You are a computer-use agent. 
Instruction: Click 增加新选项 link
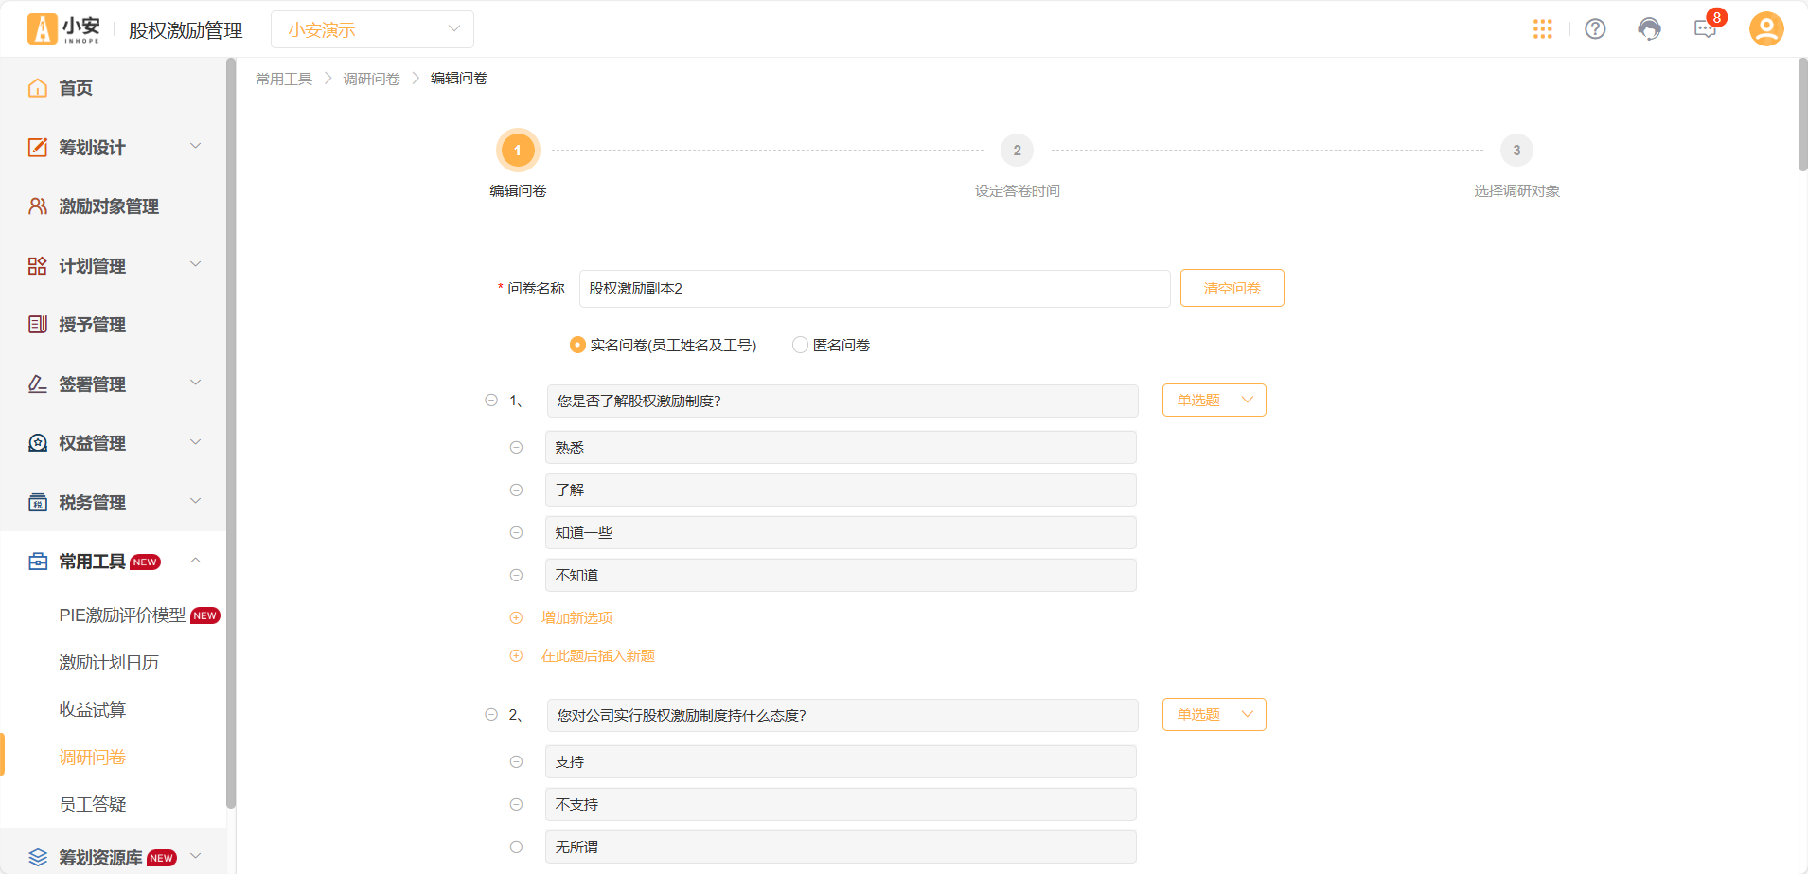coord(576,617)
